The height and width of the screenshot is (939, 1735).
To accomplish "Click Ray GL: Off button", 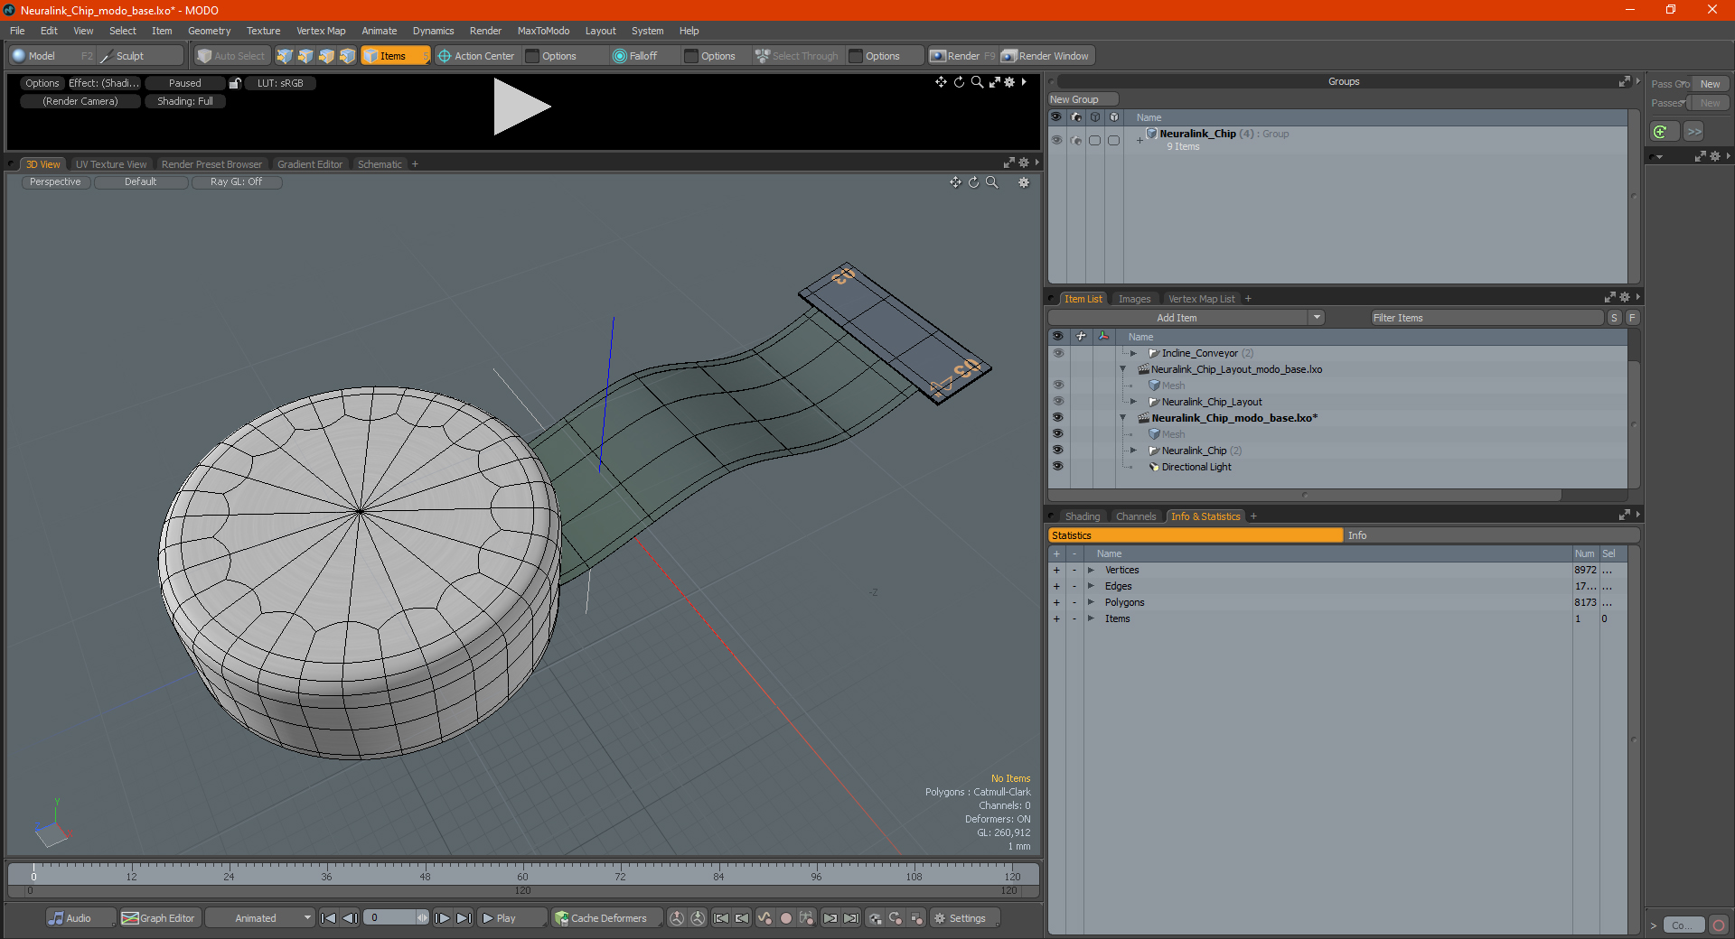I will [237, 181].
